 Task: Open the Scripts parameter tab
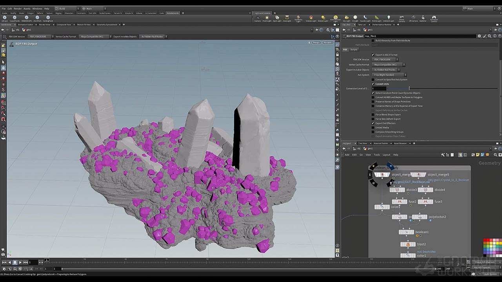354,50
